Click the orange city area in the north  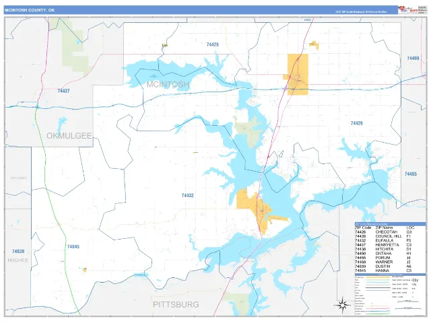click(x=298, y=74)
